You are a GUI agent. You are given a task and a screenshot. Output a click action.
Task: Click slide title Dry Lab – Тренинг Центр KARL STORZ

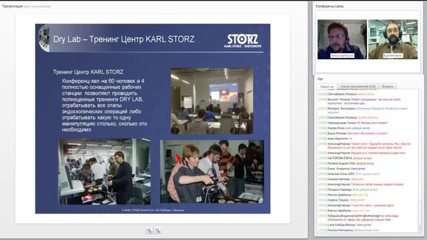(x=124, y=39)
